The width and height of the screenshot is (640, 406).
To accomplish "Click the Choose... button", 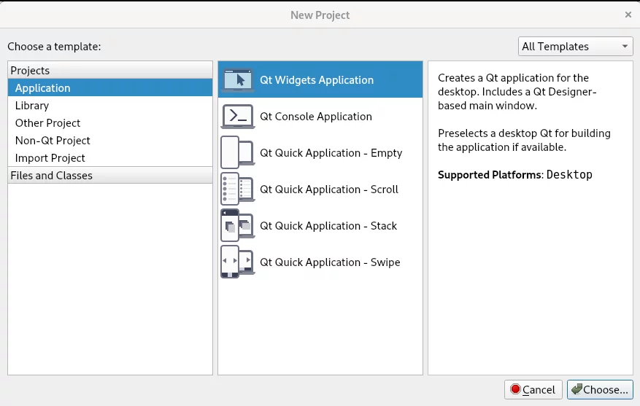I will pos(600,390).
